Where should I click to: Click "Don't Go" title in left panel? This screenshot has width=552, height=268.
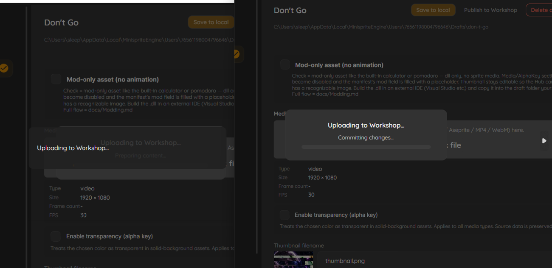click(x=61, y=22)
